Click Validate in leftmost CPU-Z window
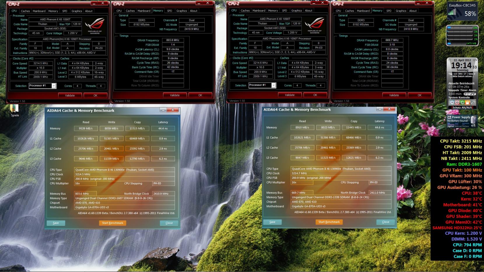 tap(70, 95)
